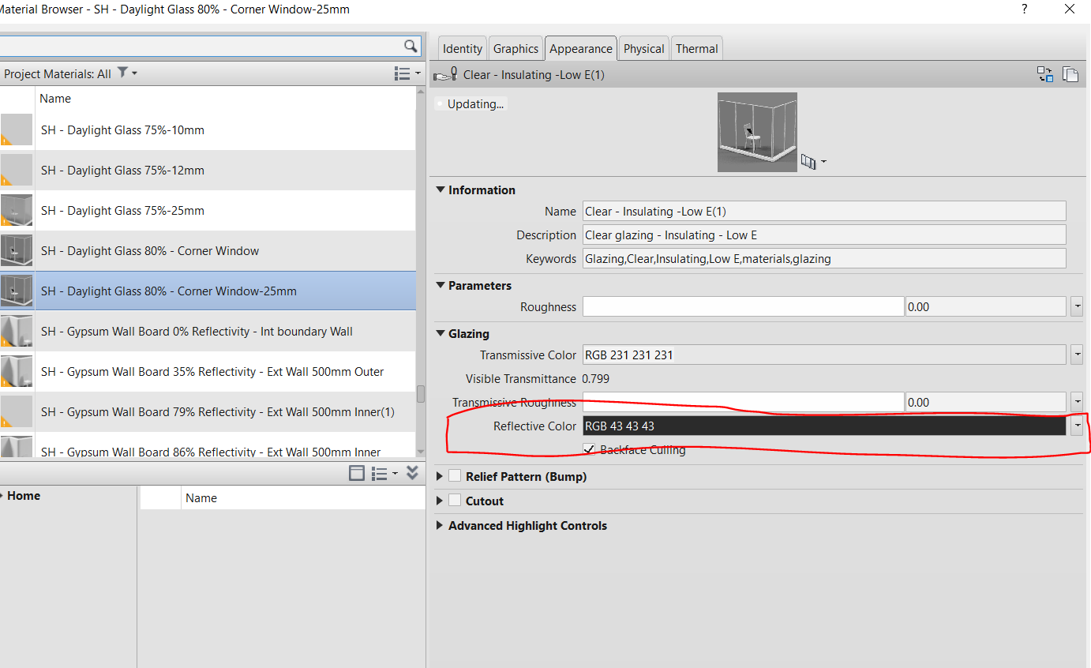Open the Reflective Color dropdown arrow
Image resolution: width=1091 pixels, height=668 pixels.
point(1077,426)
